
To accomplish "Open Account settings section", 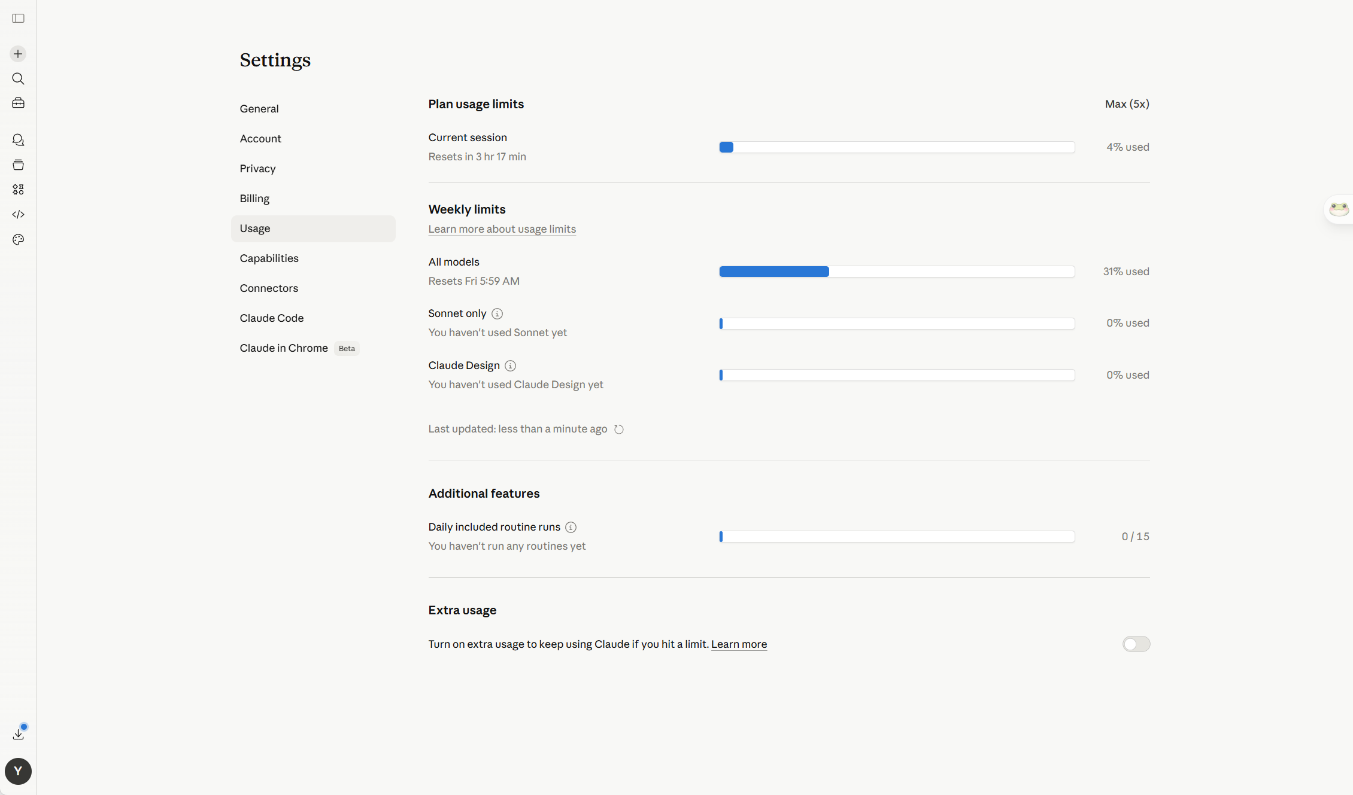I will 313,139.
